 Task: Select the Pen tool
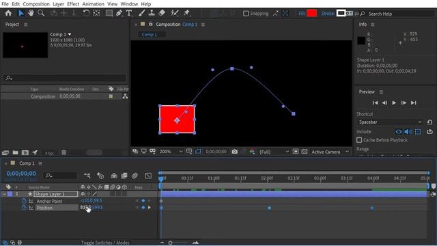[x=119, y=13]
